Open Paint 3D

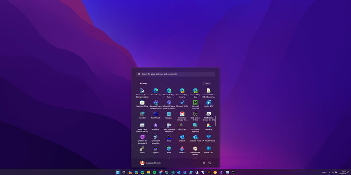pos(182,150)
